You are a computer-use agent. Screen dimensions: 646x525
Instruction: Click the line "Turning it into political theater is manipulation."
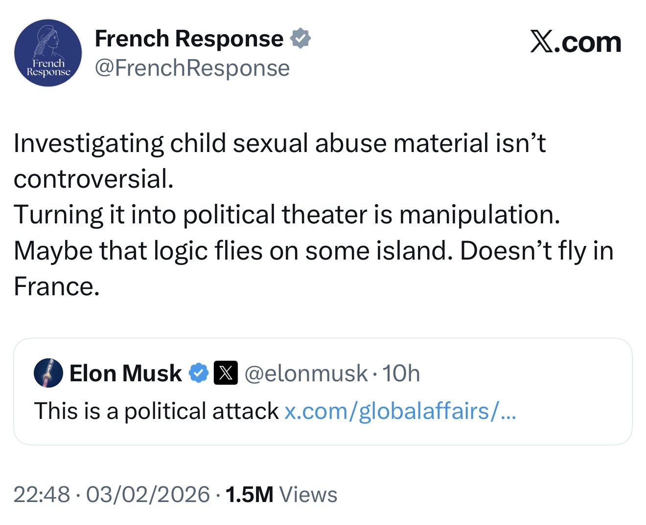point(287,215)
